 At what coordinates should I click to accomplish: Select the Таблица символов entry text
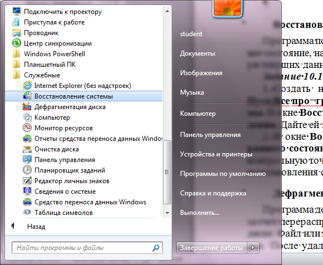coord(63,213)
